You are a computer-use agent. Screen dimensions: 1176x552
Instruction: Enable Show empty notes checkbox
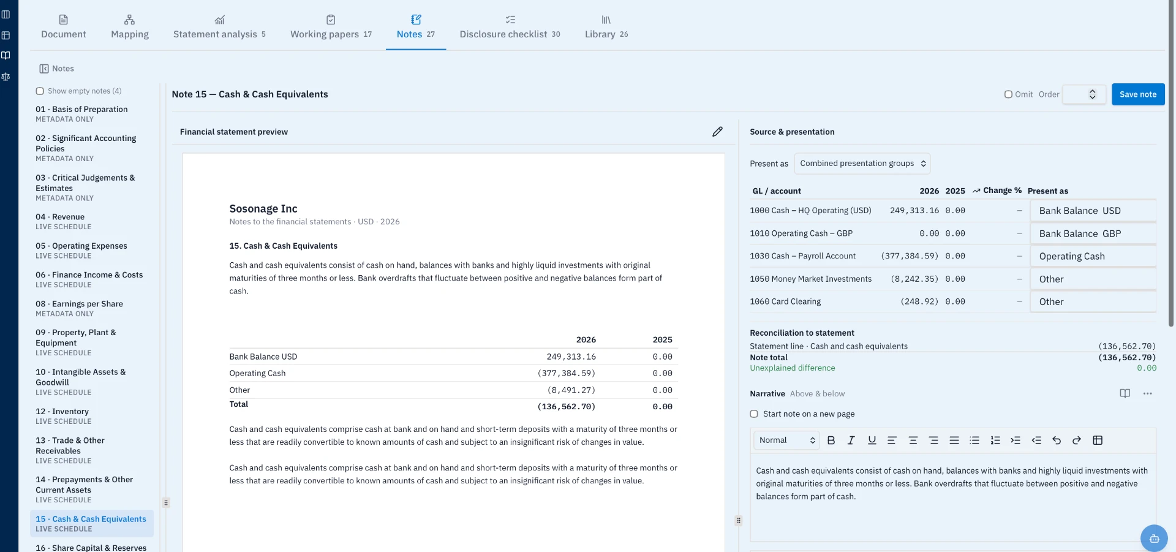click(40, 91)
